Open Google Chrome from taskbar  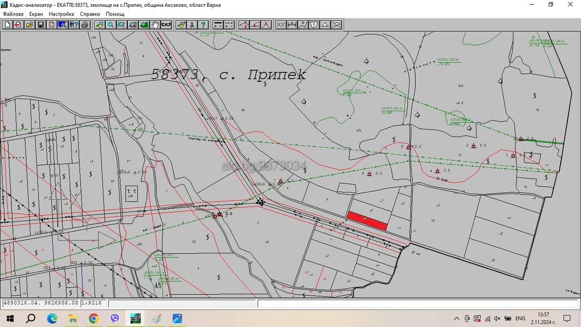tap(94, 318)
